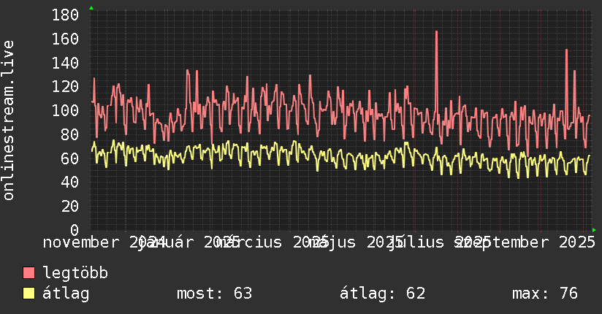Click the legtöbb legend label
Screen dimensions: 602x314
click(75, 273)
